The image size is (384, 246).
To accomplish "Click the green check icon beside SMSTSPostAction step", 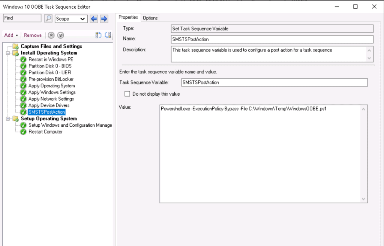I will (23, 112).
